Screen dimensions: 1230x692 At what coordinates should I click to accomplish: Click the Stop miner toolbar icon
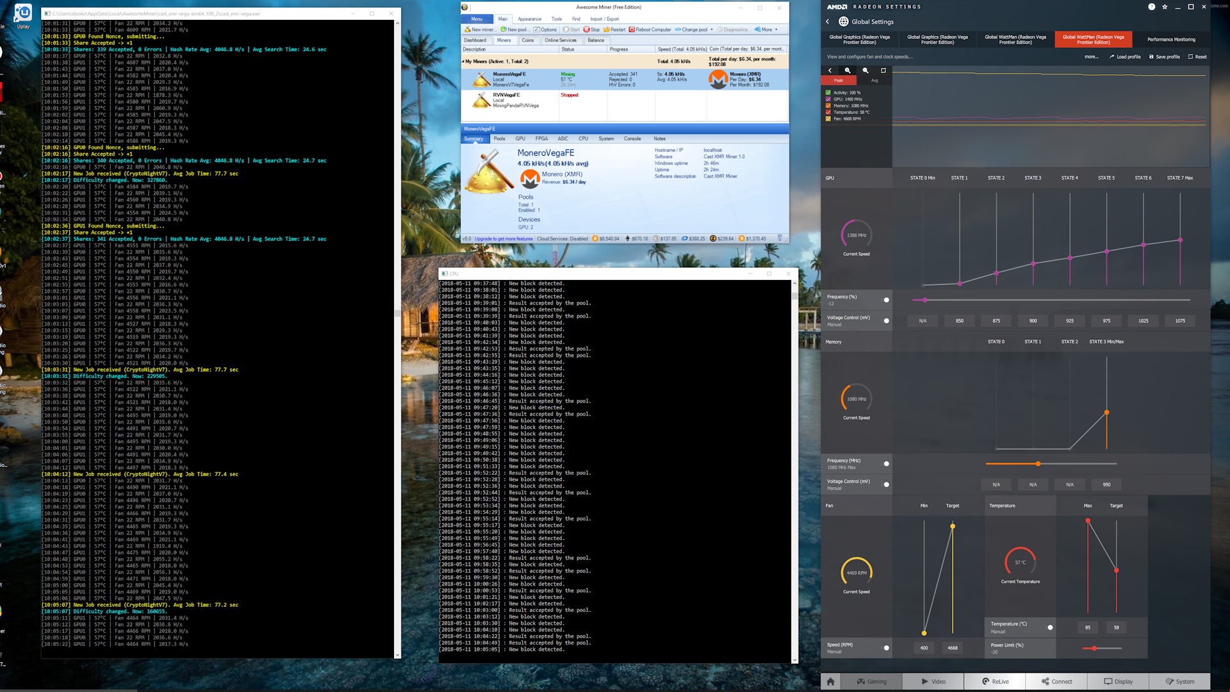pos(586,29)
